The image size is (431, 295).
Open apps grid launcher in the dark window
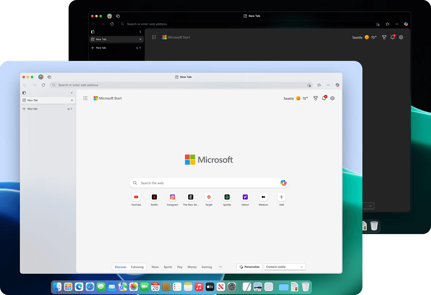[154, 37]
